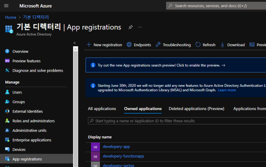
Task: Click the Endpoints button
Action: click(139, 45)
